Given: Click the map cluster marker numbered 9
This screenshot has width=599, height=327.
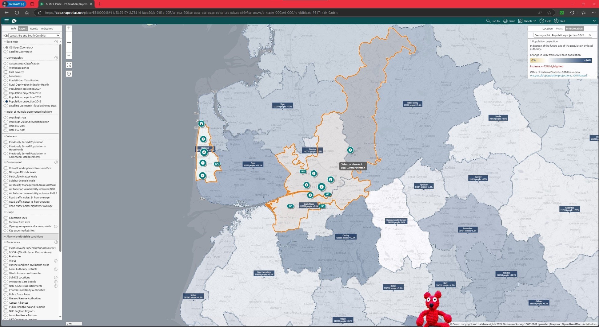Looking at the screenshot, I should point(321,187).
